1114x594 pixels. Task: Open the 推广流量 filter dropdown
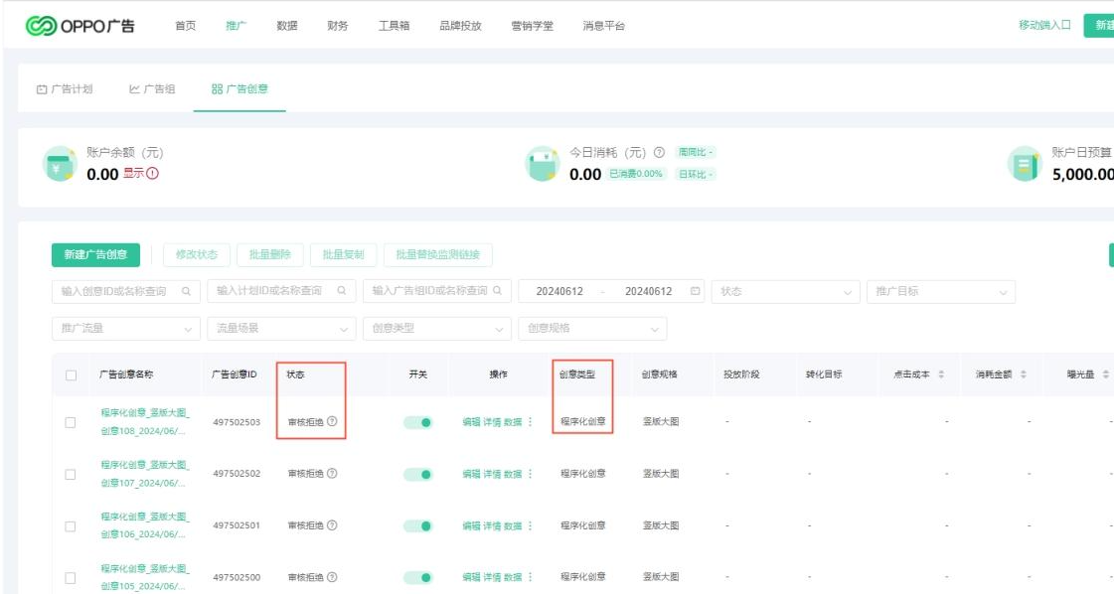pyautogui.click(x=126, y=328)
